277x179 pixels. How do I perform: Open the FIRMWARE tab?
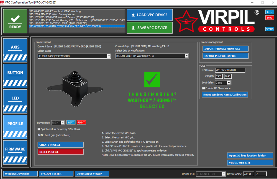15,152
